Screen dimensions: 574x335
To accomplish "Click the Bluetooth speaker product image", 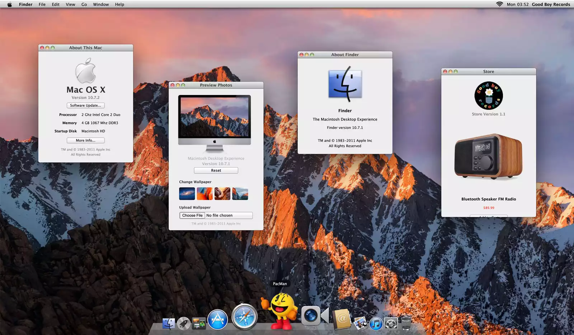I will [489, 156].
